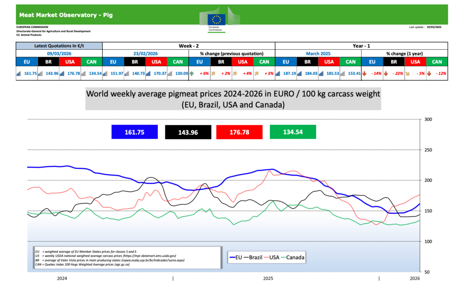Select the 23/02/2026 Week-2 date cell
The width and height of the screenshot is (464, 304).
coord(145,54)
